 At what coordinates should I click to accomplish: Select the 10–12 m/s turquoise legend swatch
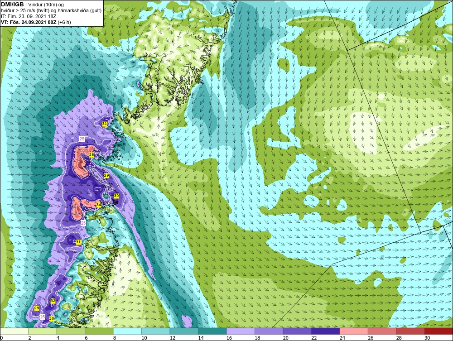tap(156, 331)
